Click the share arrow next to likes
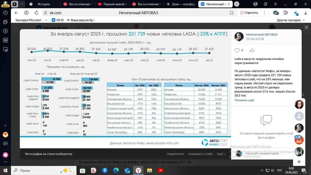The width and height of the screenshot is (311, 175). coord(252,50)
